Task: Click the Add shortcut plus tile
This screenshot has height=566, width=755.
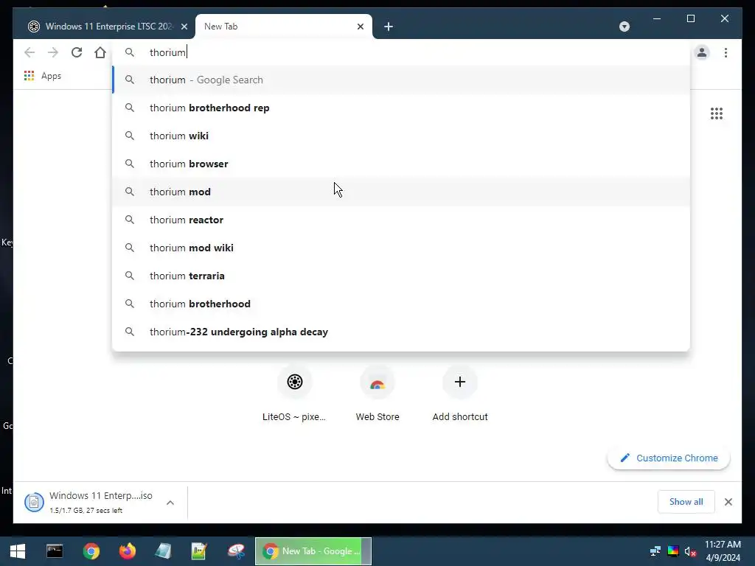Action: click(x=460, y=394)
